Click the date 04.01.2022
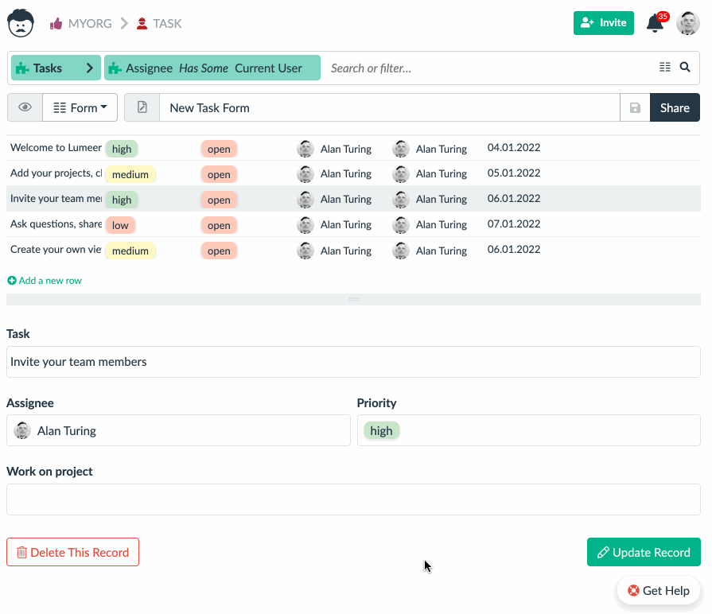This screenshot has width=712, height=614. pyautogui.click(x=514, y=148)
